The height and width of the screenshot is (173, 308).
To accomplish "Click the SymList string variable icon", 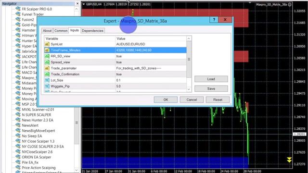I will click(x=47, y=44).
